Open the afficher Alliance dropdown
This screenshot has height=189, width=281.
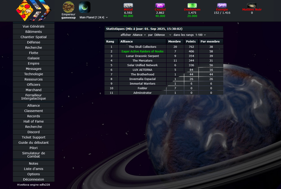pyautogui.click(x=139, y=35)
